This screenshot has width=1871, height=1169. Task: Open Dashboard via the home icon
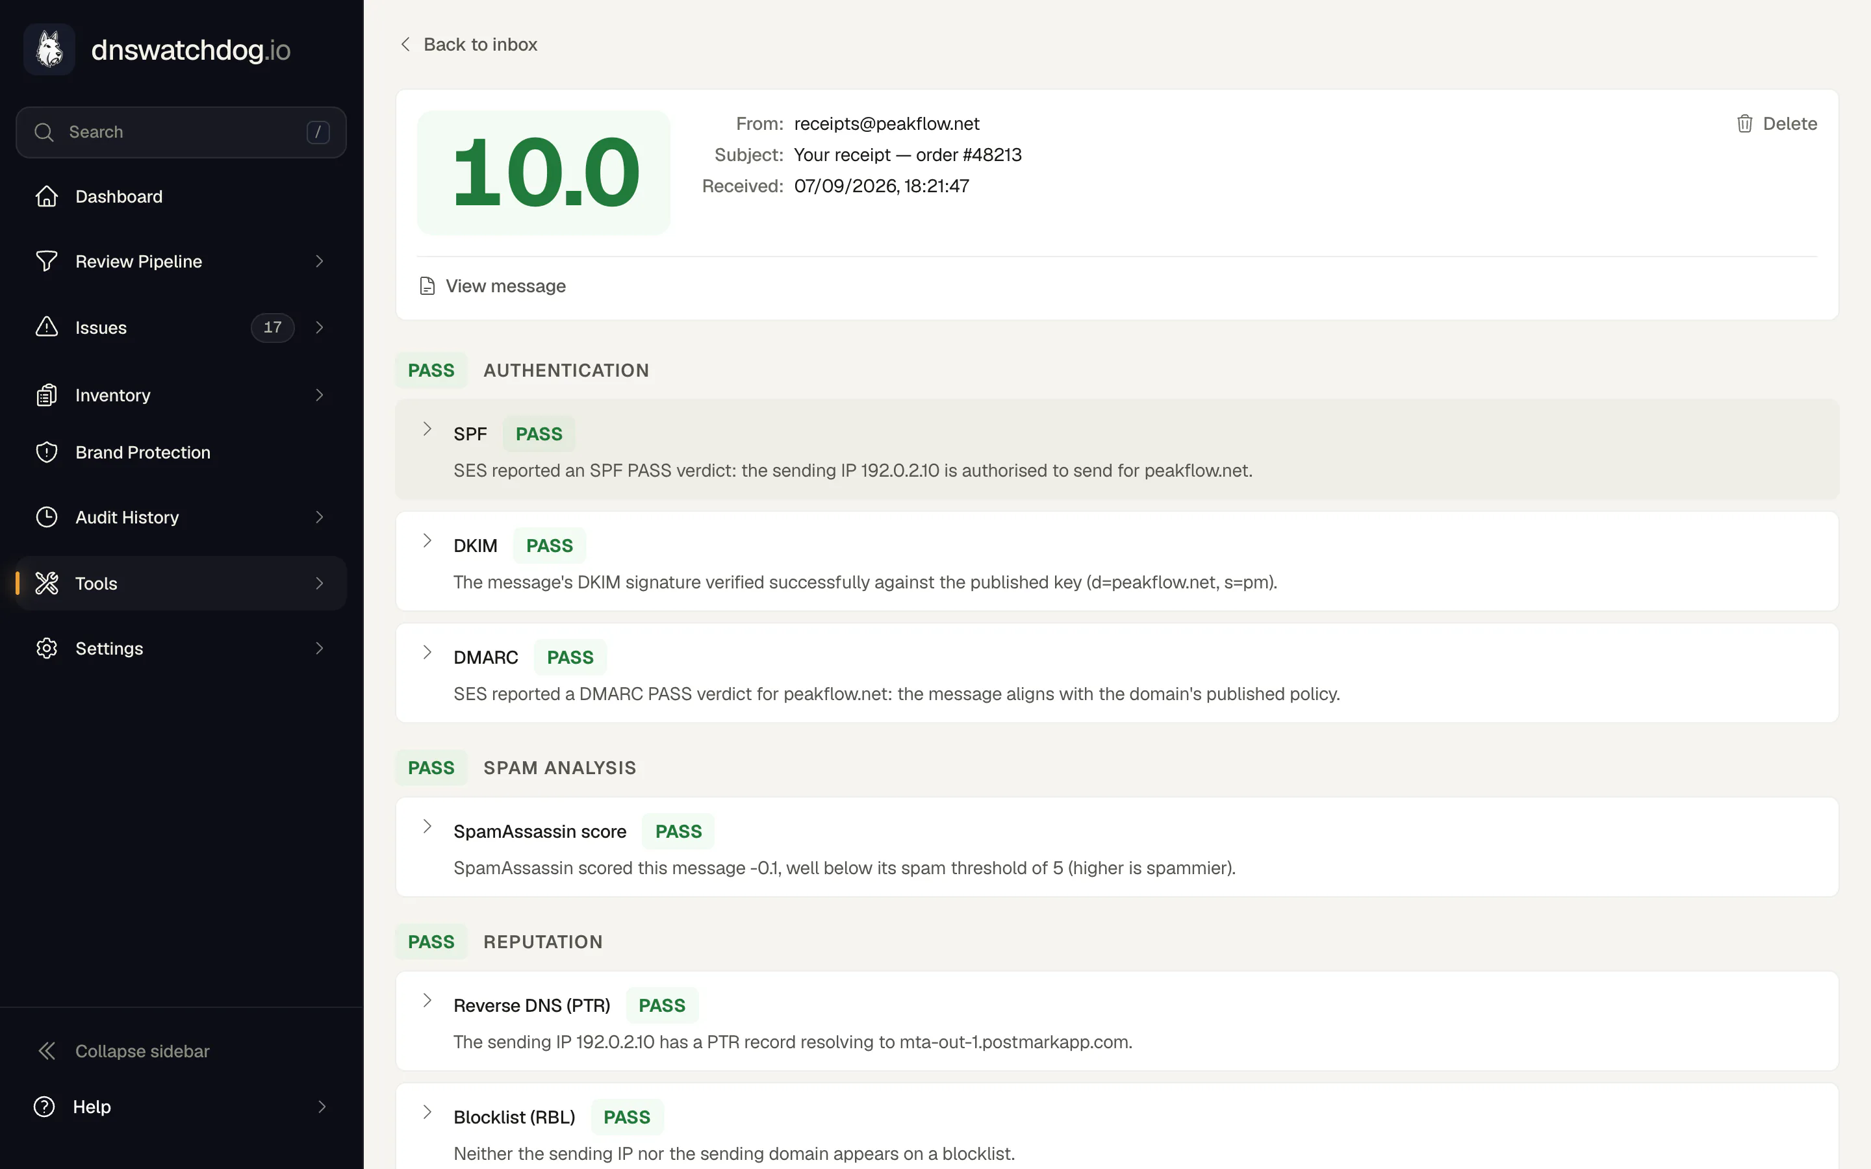coord(46,196)
